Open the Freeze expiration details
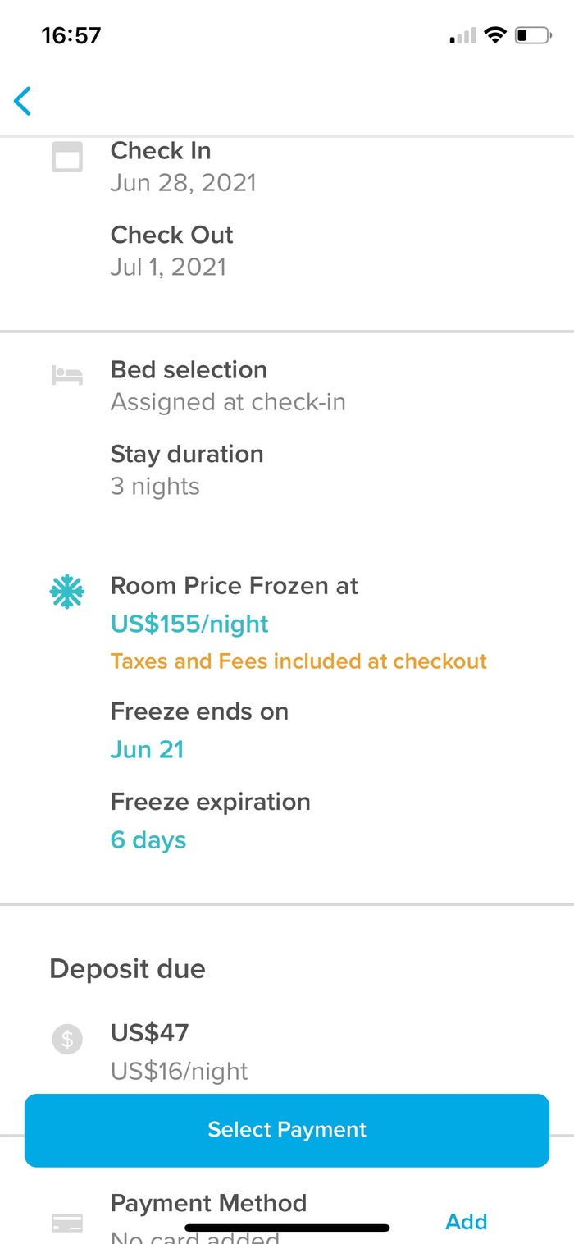Image resolution: width=574 pixels, height=1244 pixels. click(210, 802)
